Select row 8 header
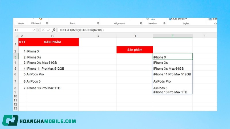Image resolution: width=230 pixels, height=129 pixels. [16, 87]
